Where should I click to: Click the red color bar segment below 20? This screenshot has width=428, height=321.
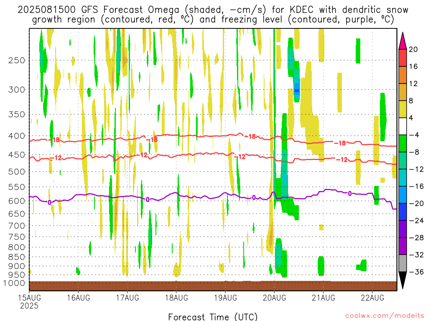click(403, 58)
